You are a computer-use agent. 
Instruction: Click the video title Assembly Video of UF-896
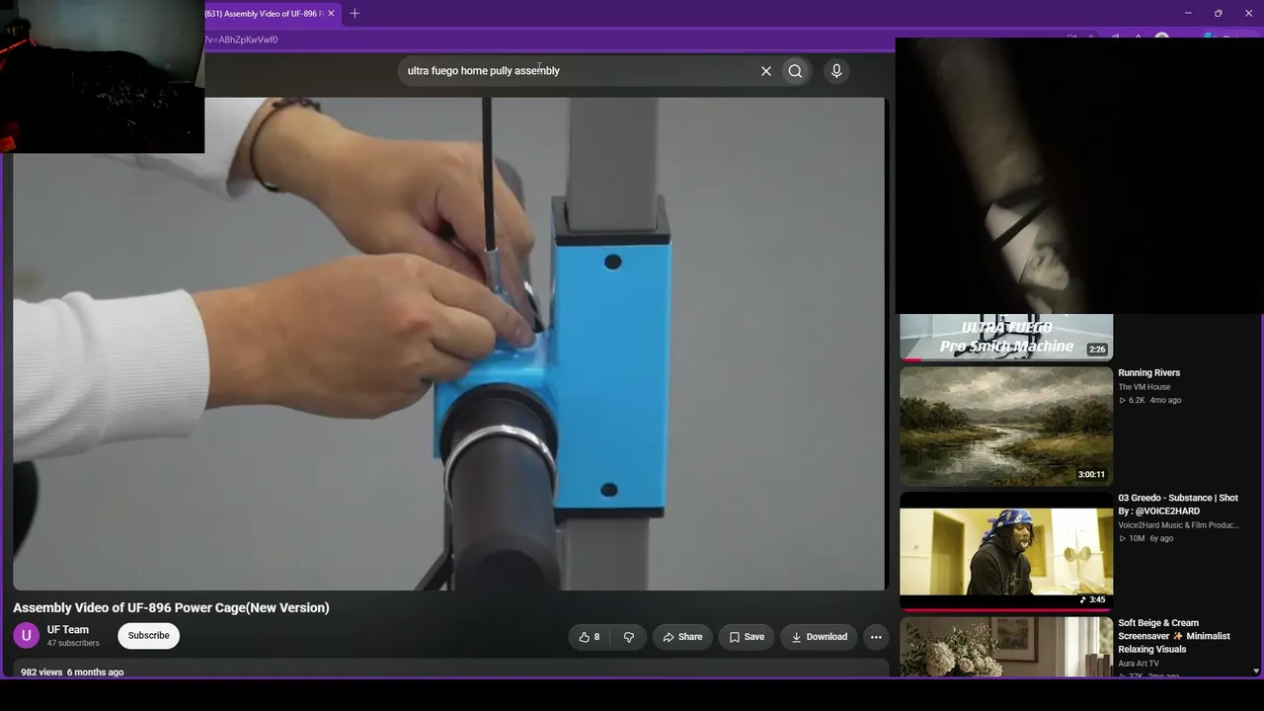point(171,607)
